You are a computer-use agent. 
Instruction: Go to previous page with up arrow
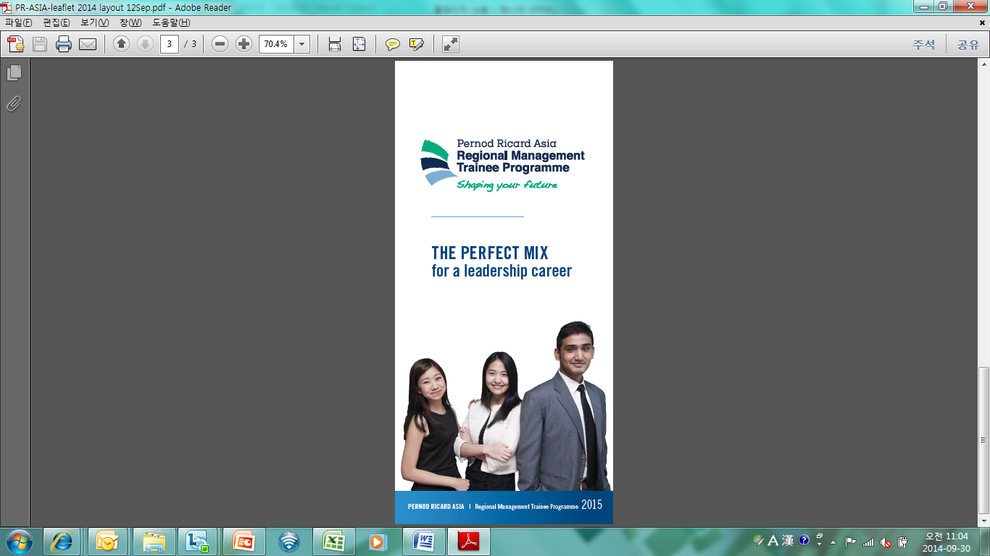coord(121,44)
